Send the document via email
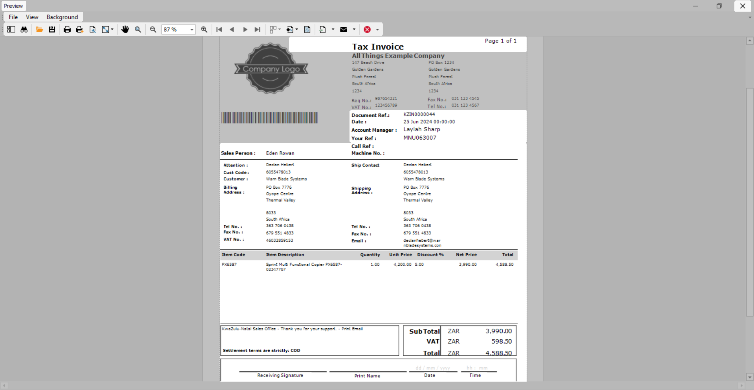This screenshot has width=754, height=390. pos(344,29)
